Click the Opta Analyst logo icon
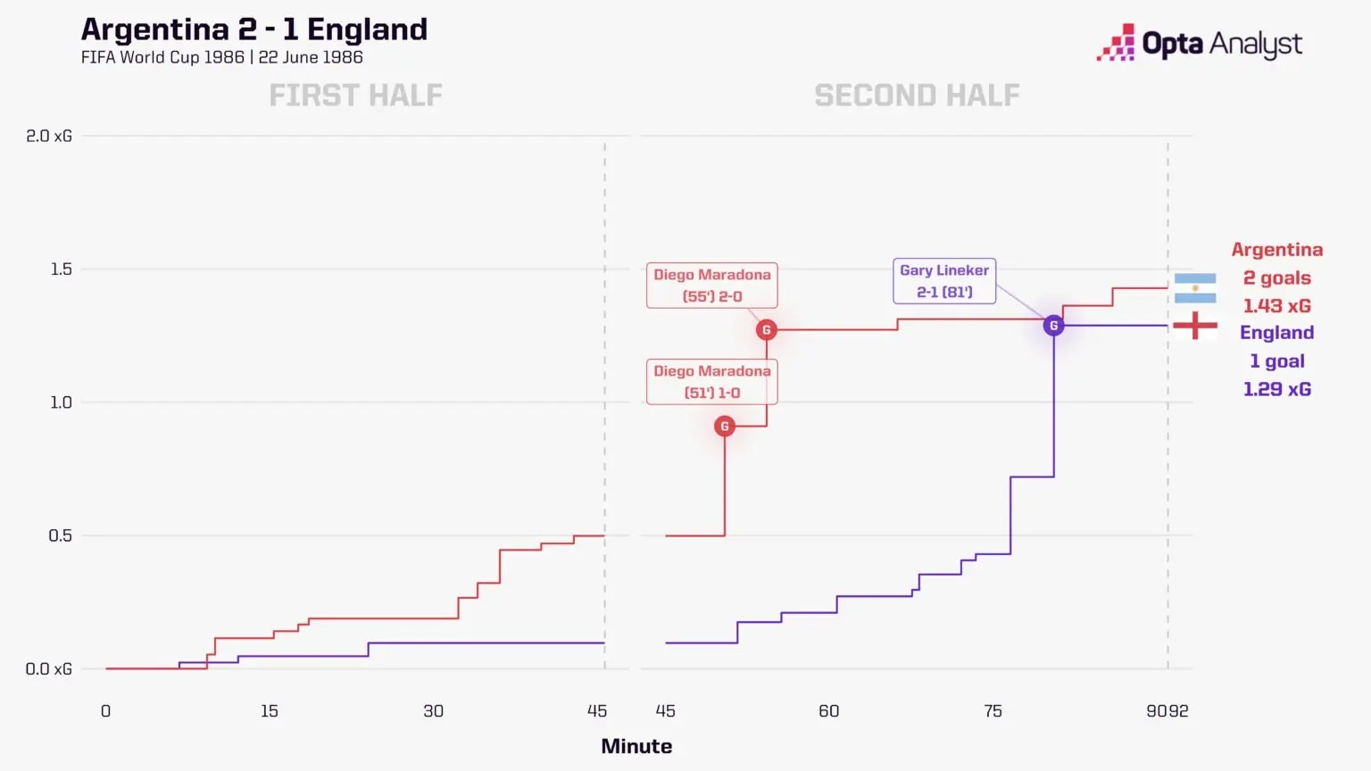 point(1116,43)
